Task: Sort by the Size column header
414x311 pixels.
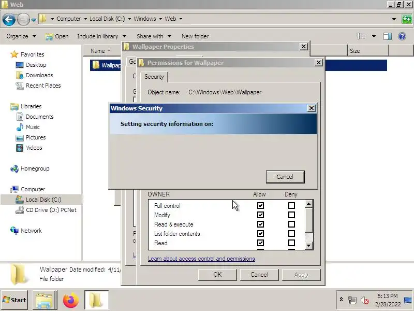Action: coord(368,51)
